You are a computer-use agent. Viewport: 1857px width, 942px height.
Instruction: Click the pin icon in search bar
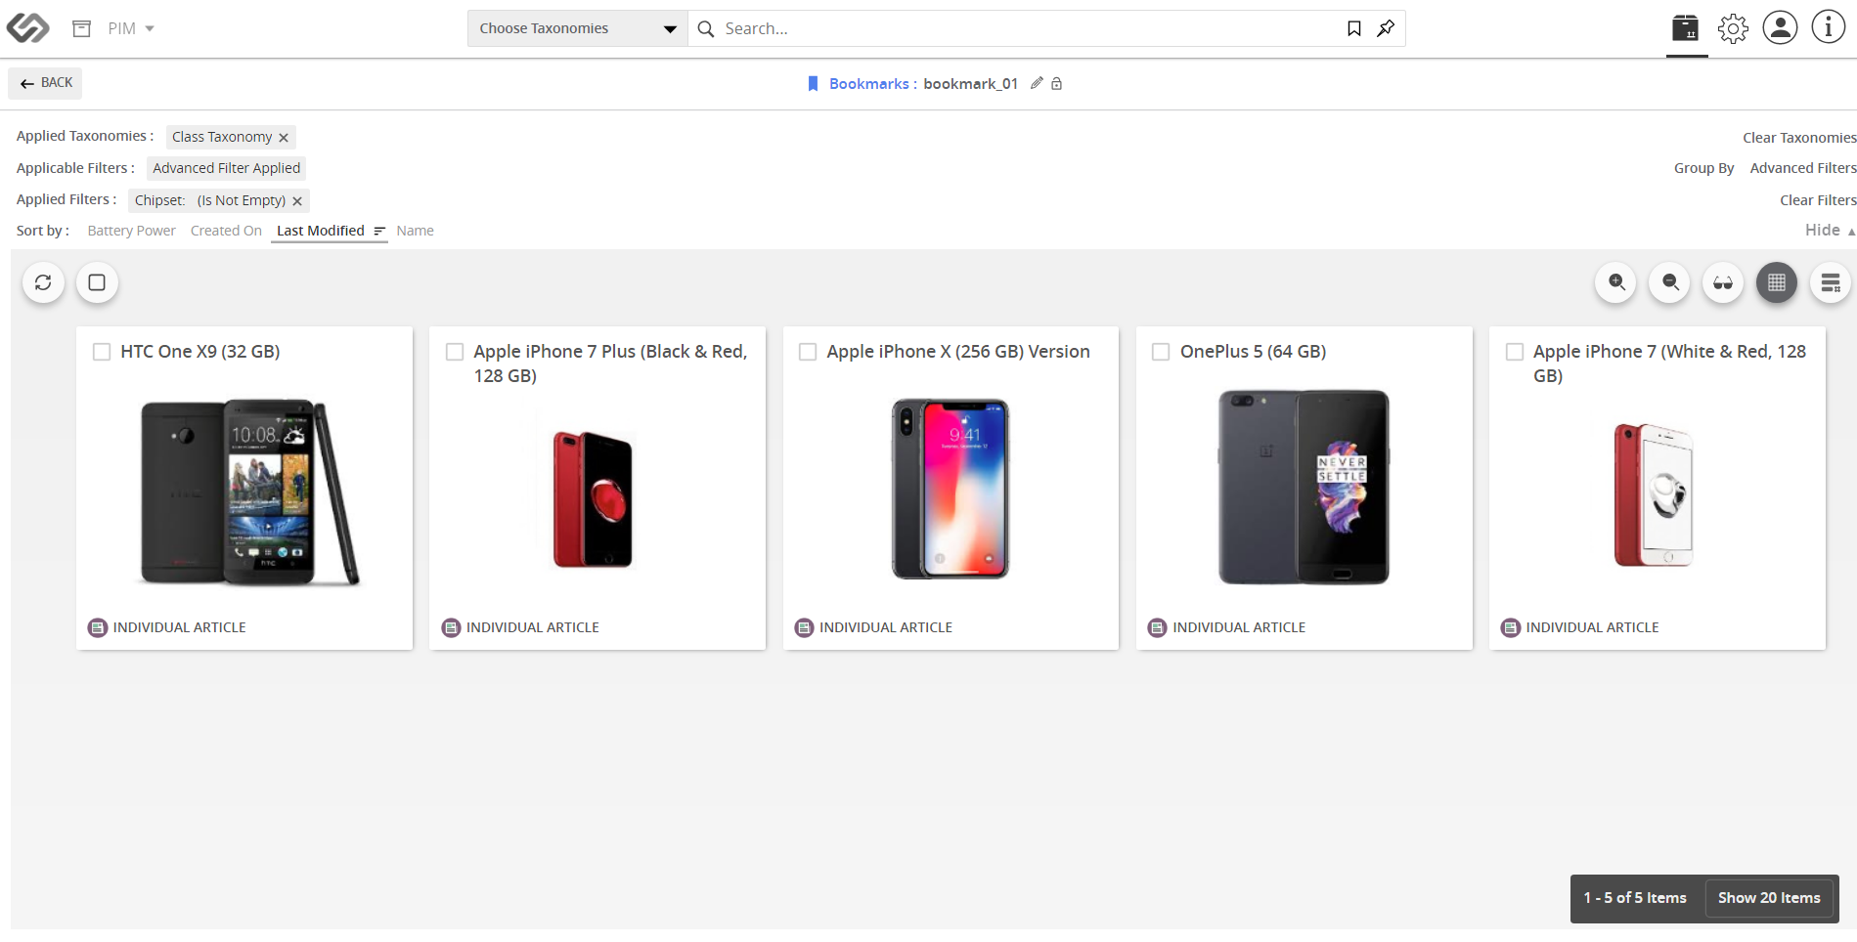[1386, 28]
